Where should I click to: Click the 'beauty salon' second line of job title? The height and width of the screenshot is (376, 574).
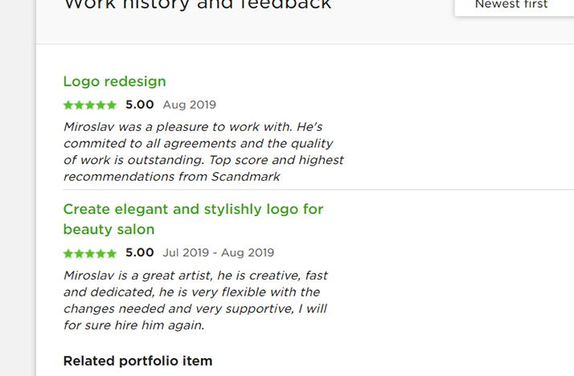109,229
